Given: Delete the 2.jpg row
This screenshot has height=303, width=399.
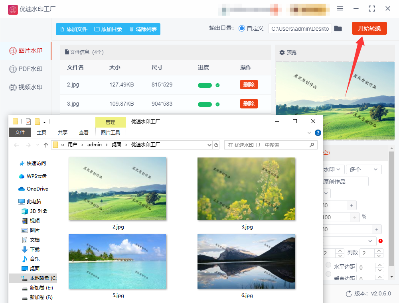Looking at the screenshot, I should (249, 85).
